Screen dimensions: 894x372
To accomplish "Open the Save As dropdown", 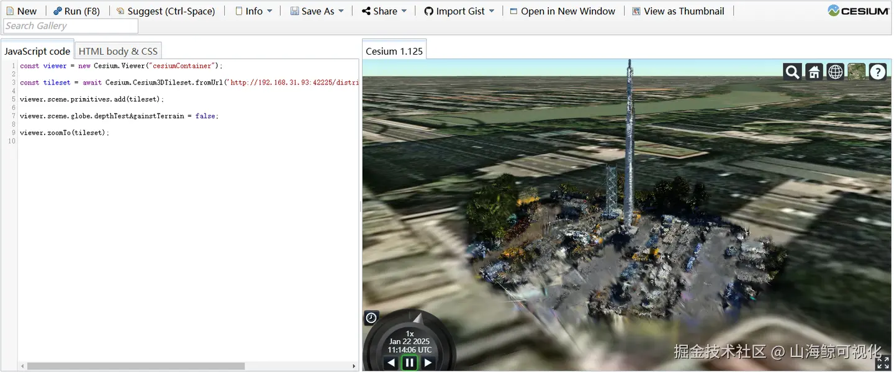I will click(317, 11).
